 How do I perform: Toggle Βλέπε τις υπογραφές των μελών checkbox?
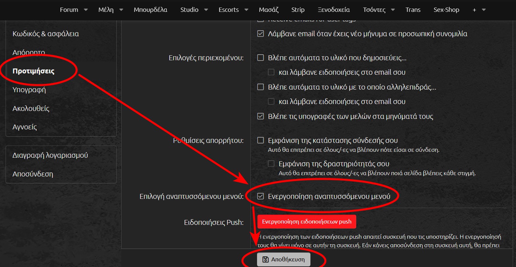[x=261, y=116]
